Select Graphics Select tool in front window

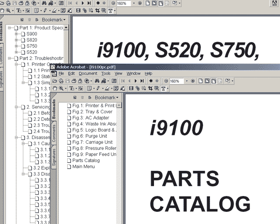[81, 88]
